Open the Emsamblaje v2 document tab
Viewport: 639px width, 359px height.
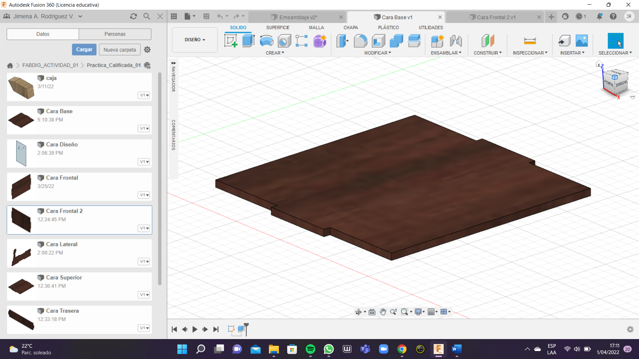pos(298,17)
